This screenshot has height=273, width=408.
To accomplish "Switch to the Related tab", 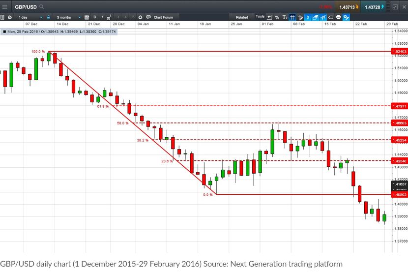I will point(242,17).
